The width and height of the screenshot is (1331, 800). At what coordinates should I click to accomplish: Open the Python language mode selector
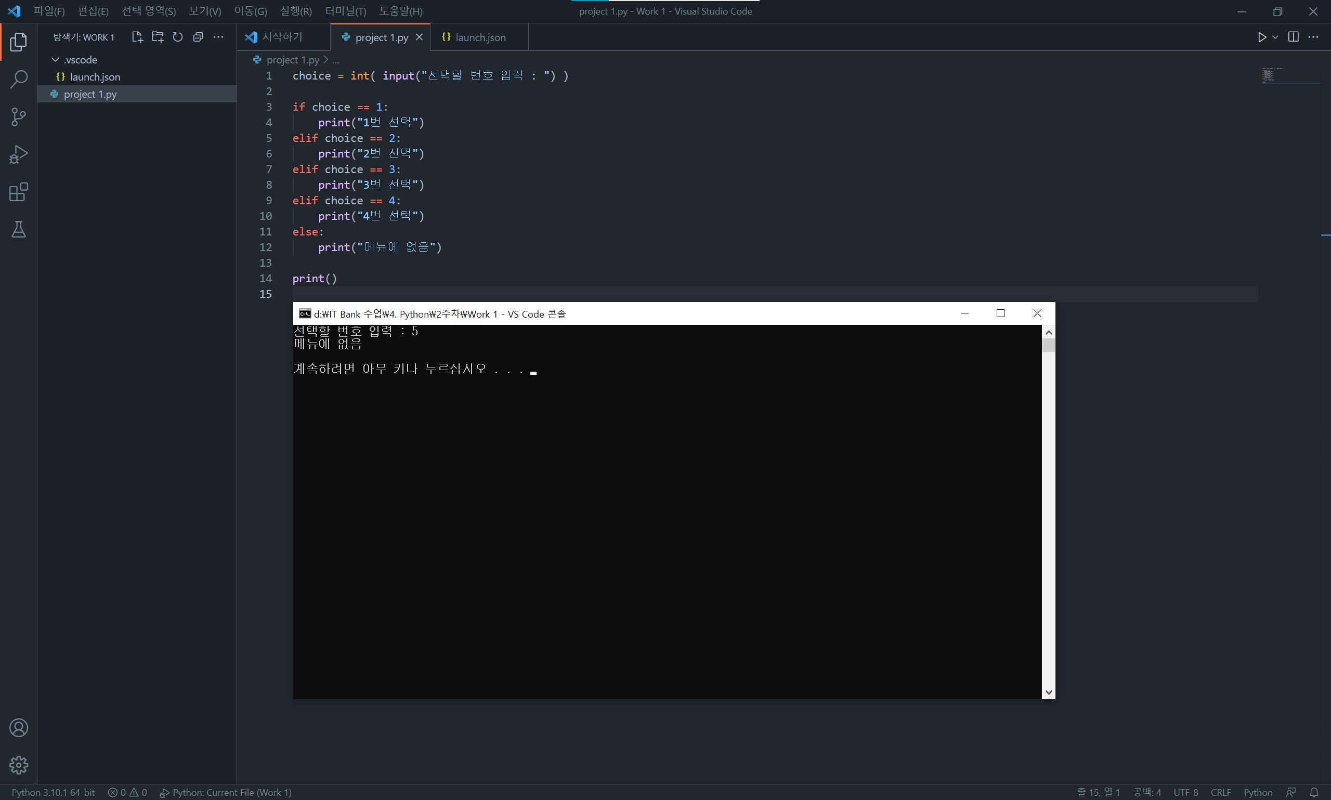point(1257,792)
